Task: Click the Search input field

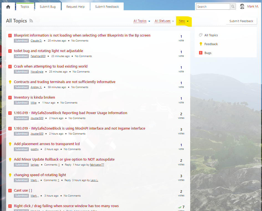Action: pyautogui.click(x=213, y=7)
